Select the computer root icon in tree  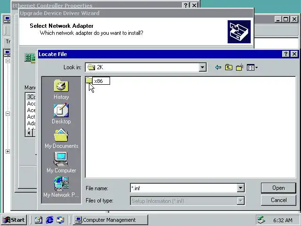click(x=7, y=53)
